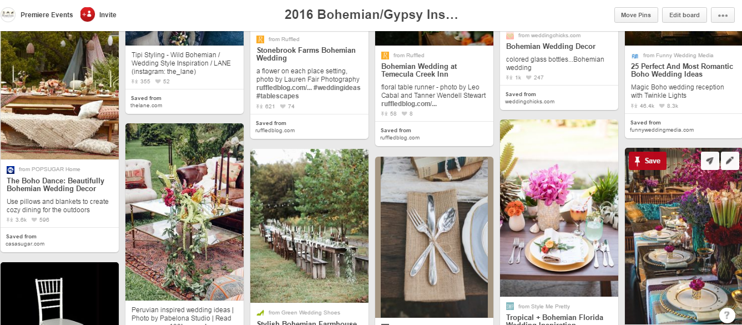Click the POPSUGAR Home source icon
Image resolution: width=742 pixels, height=325 pixels.
pos(11,169)
